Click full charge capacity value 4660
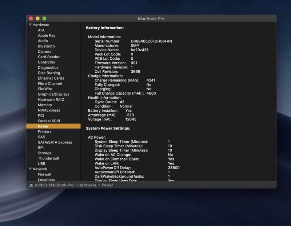 [151, 93]
